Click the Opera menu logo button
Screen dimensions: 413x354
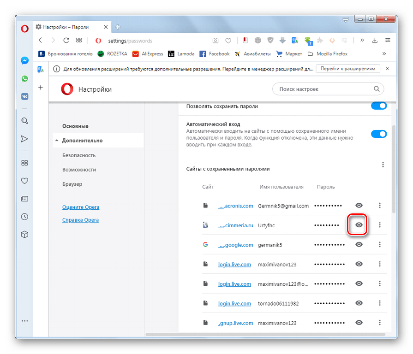click(24, 27)
